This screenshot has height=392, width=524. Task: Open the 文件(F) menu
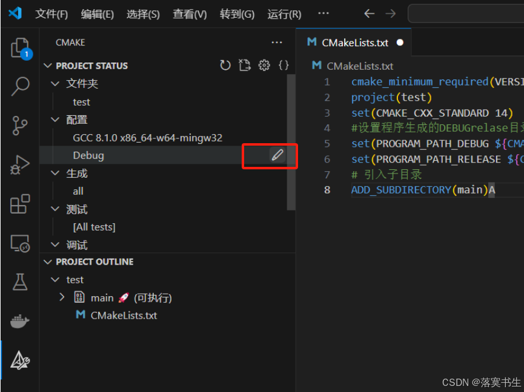51,14
